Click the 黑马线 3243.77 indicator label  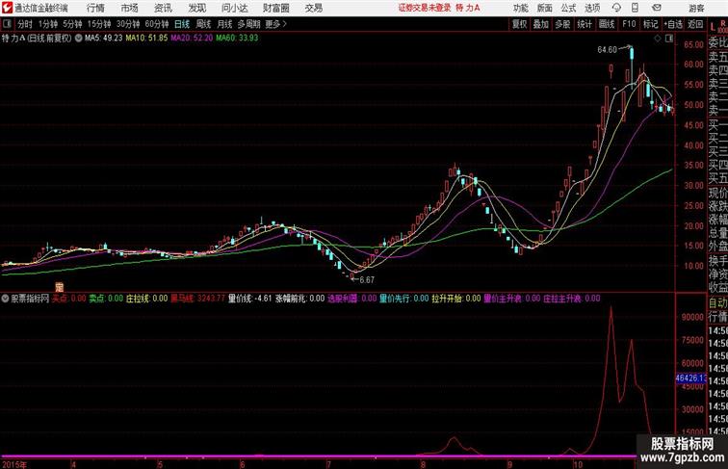click(197, 299)
